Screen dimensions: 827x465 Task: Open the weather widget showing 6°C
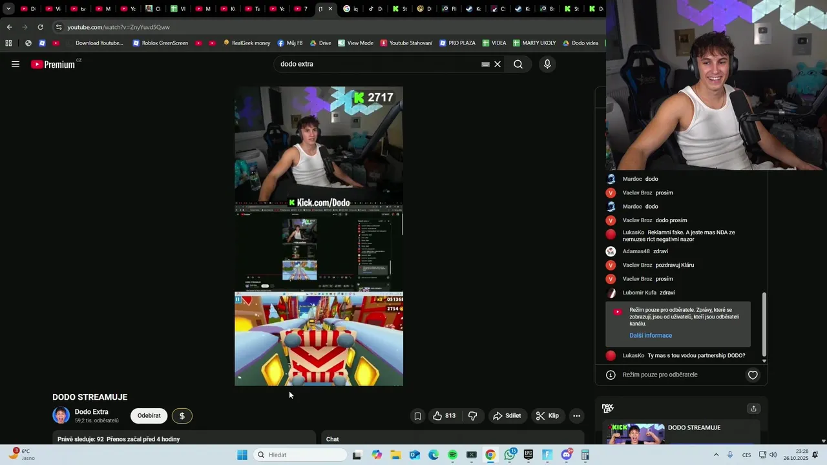click(x=21, y=455)
